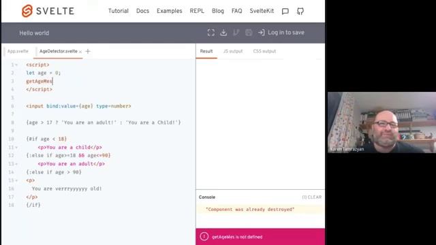Click the input bind:value code line
The width and height of the screenshot is (436, 245).
[x=78, y=106]
